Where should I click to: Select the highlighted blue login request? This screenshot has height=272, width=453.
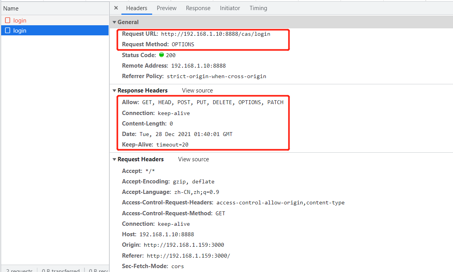tap(55, 31)
